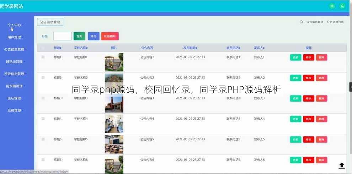Click 删除 button for 标题5 row
The width and height of the screenshot is (352, 174).
[x=322, y=140]
